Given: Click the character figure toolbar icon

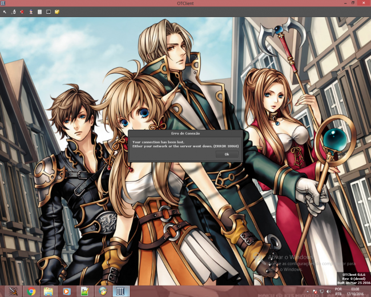Looking at the screenshot, I should click(31, 11).
